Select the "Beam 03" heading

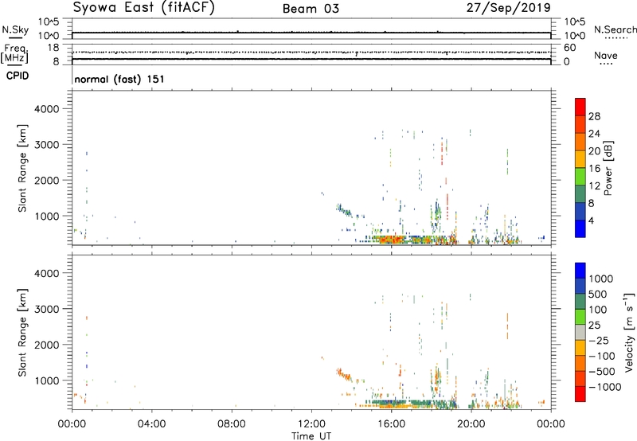(311, 9)
